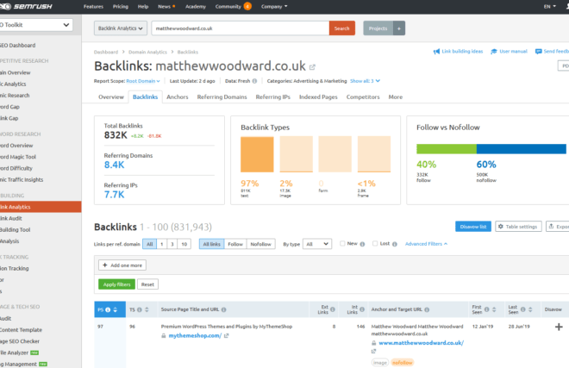Screen dimensions: 569x368
Task: Click the info icon next to Lost
Action: (x=395, y=244)
